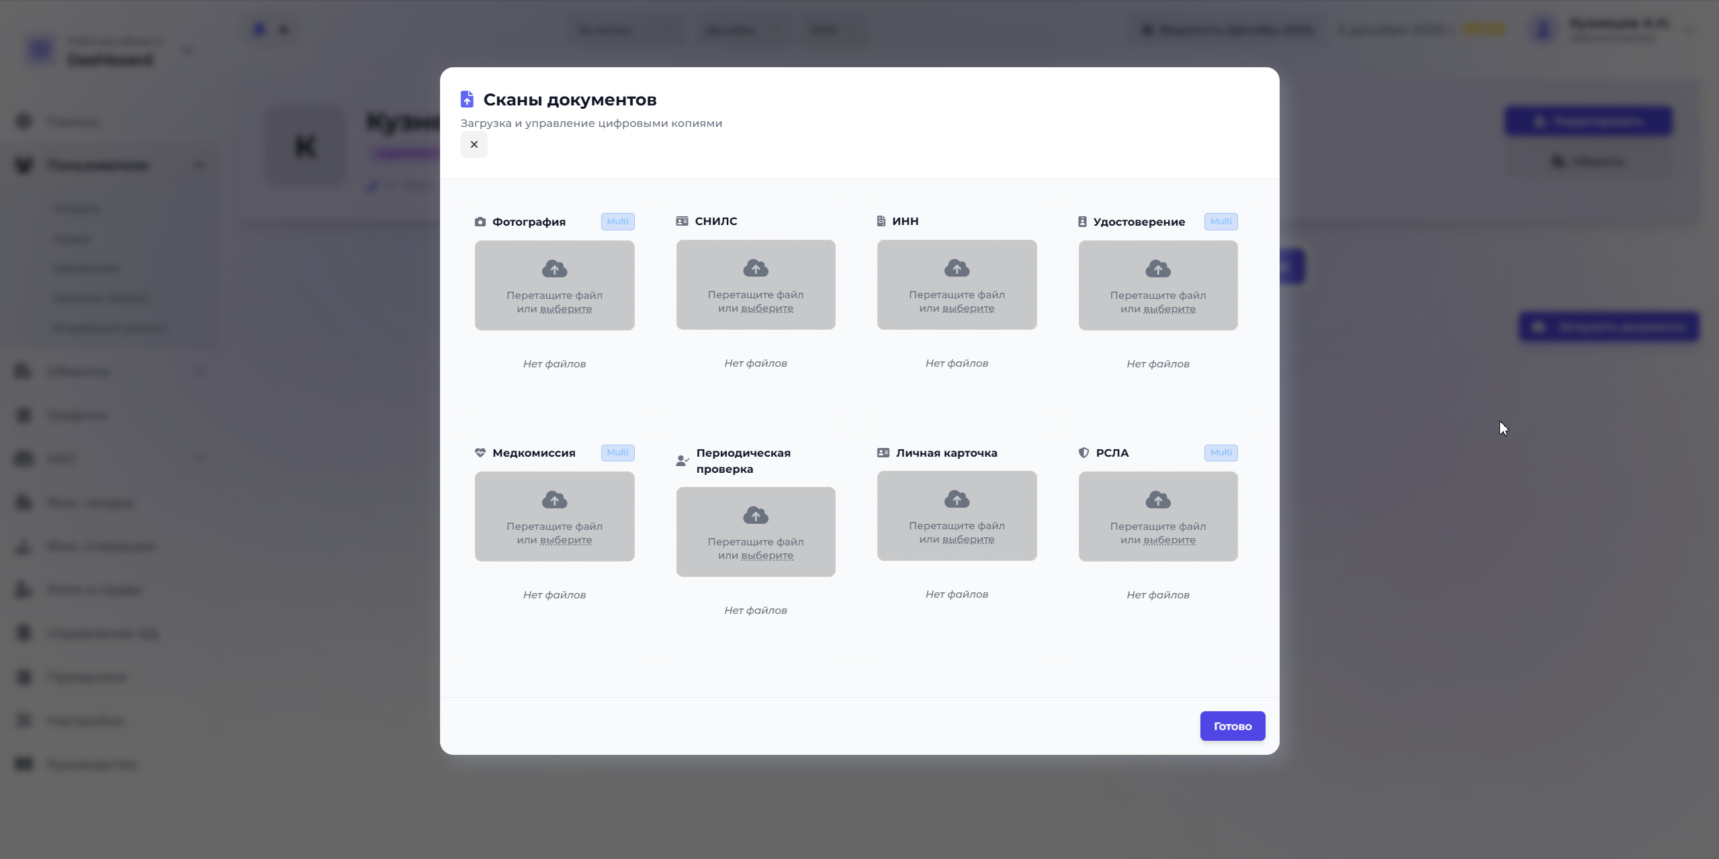Select Пользователи in the sidebar menu
The height and width of the screenshot is (859, 1719).
(x=98, y=165)
